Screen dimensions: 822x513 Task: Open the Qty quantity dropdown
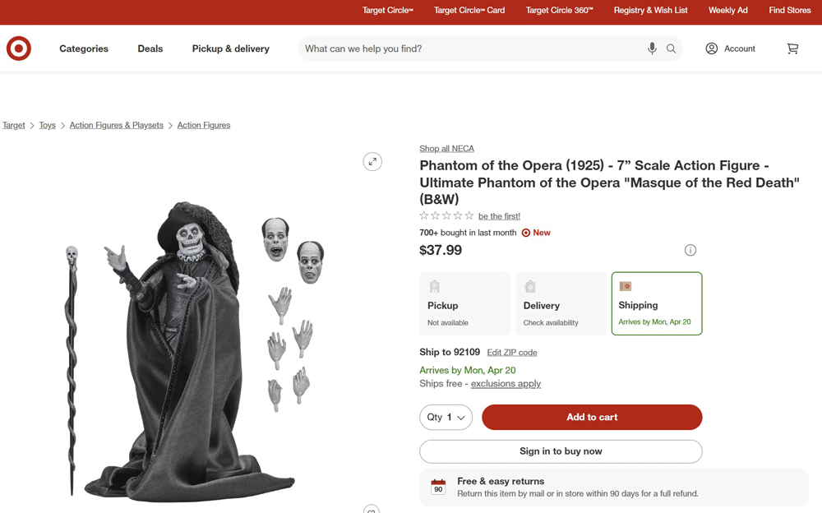pos(446,417)
